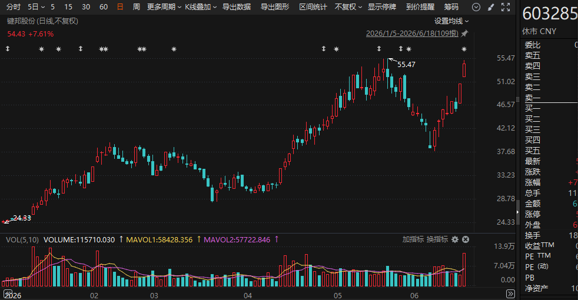
Task: Open volume indicator settings gear icon
Action: click(455, 239)
